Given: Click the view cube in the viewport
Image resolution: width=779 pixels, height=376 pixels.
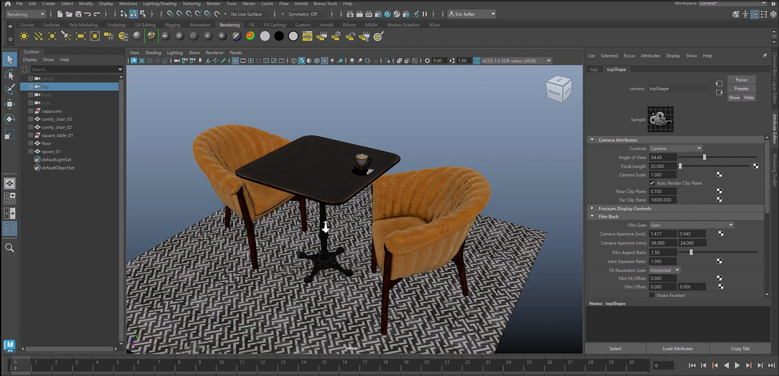Looking at the screenshot, I should 559,89.
